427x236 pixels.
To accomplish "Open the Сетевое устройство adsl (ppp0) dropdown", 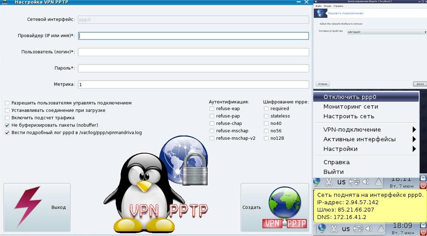I will pos(387,32).
